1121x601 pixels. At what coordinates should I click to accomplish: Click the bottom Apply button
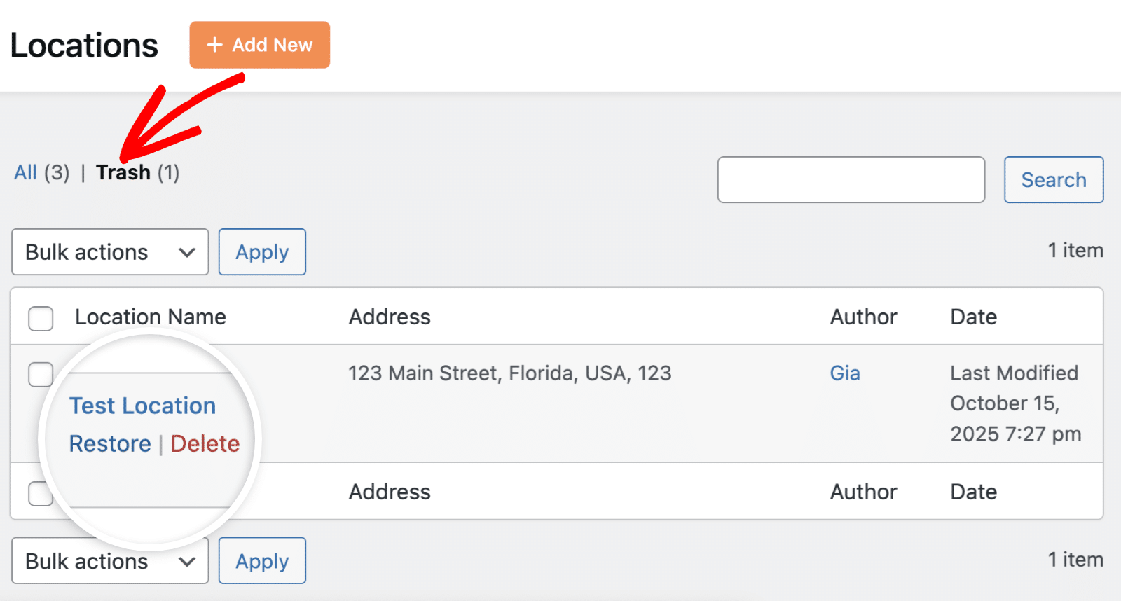pyautogui.click(x=262, y=561)
